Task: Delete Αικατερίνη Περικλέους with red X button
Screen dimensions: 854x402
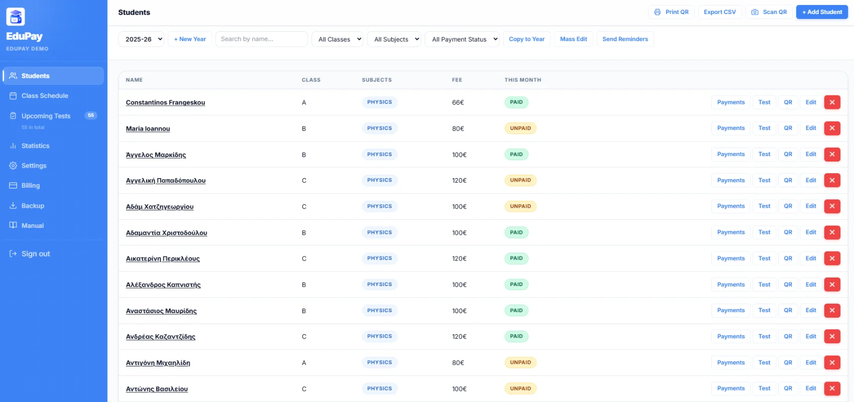Action: (832, 258)
